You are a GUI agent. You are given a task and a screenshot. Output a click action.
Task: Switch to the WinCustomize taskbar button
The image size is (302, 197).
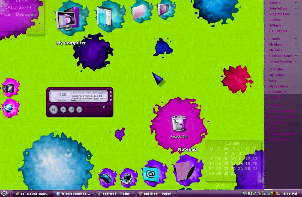74,194
